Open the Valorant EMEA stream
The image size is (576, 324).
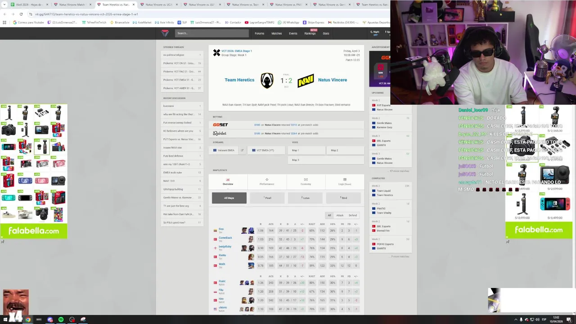(225, 150)
